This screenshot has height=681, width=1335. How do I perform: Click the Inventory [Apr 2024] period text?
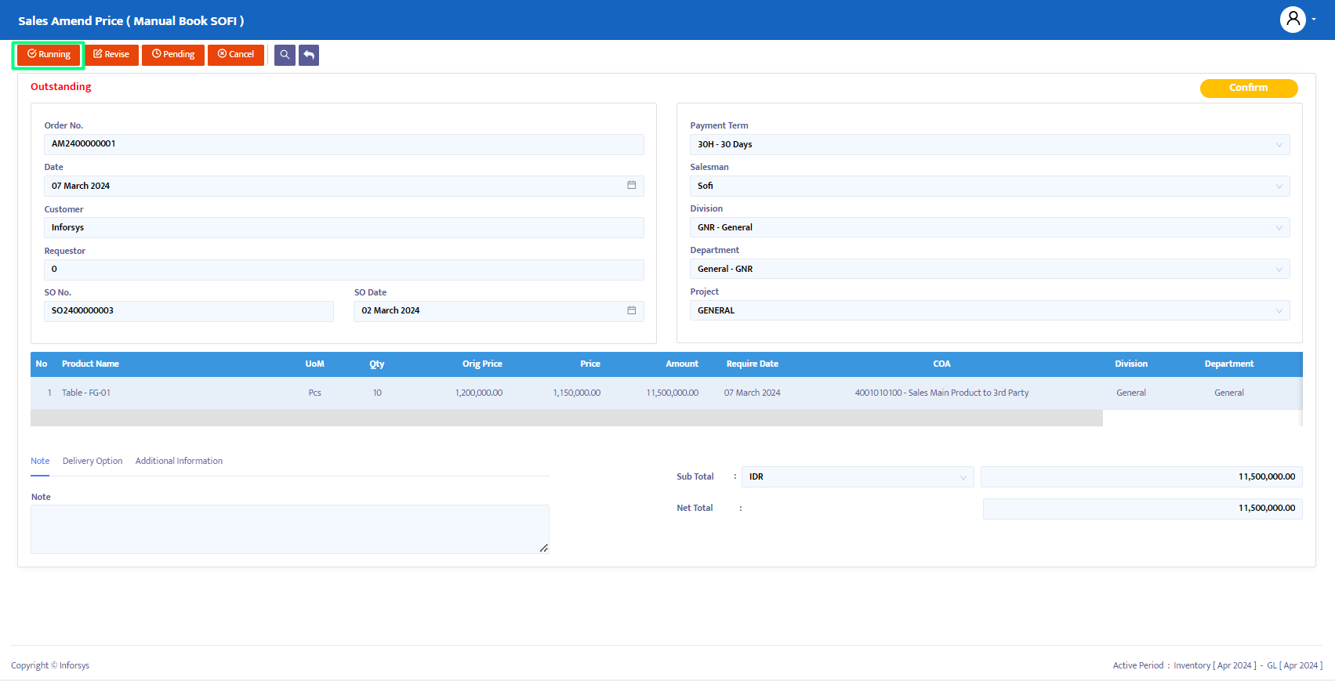pyautogui.click(x=1214, y=665)
